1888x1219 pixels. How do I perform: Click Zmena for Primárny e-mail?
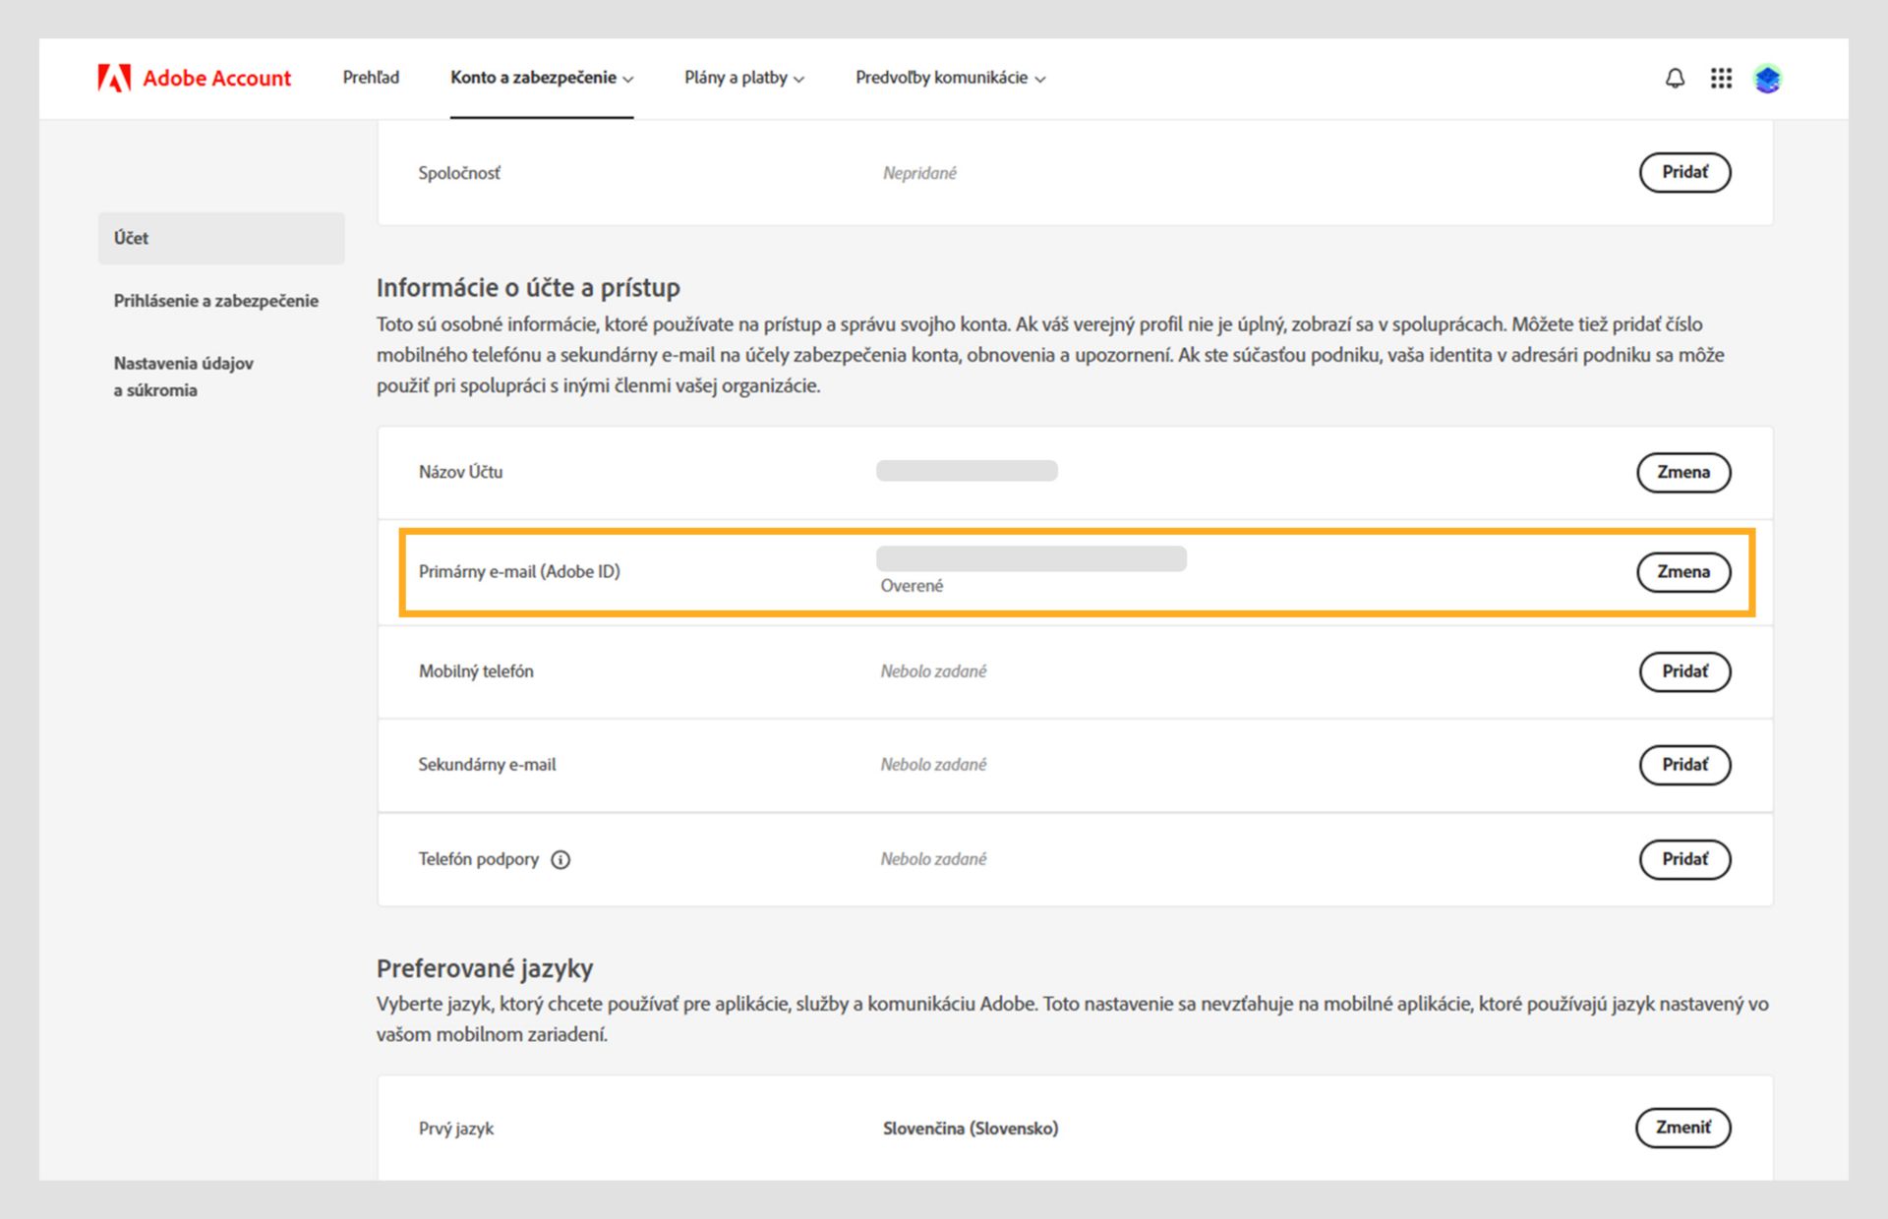1682,571
